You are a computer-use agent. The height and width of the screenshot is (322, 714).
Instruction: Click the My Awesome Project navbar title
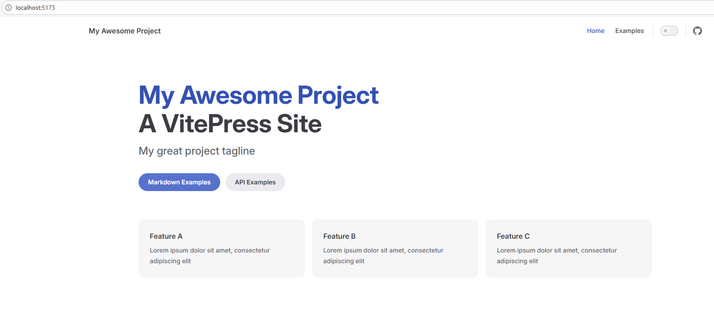(x=124, y=31)
